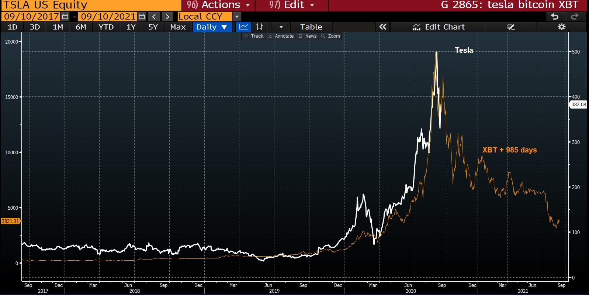Screen dimensions: 589x295
Task: Click the annotation pencil icon in toolbar
Action: pyautogui.click(x=511, y=27)
